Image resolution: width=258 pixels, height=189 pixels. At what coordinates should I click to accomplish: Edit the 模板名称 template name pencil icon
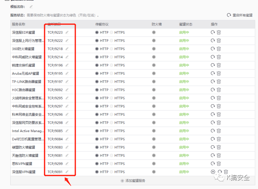point(31,7)
